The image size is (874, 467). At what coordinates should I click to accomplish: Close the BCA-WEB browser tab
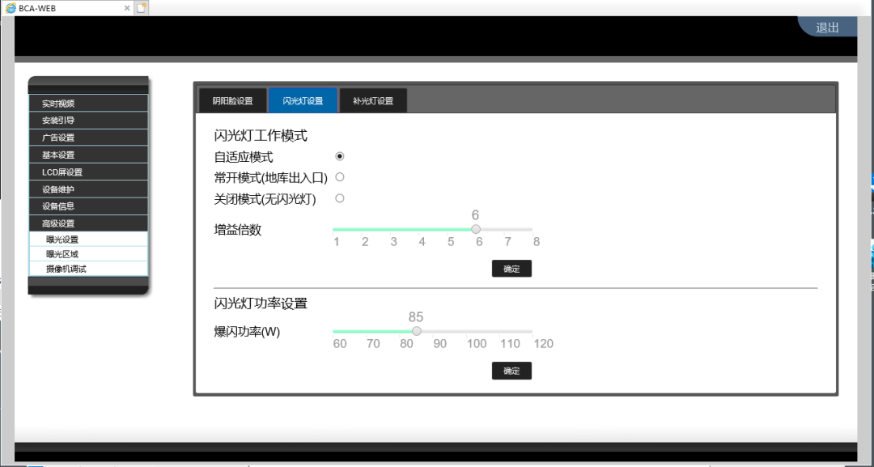126,7
